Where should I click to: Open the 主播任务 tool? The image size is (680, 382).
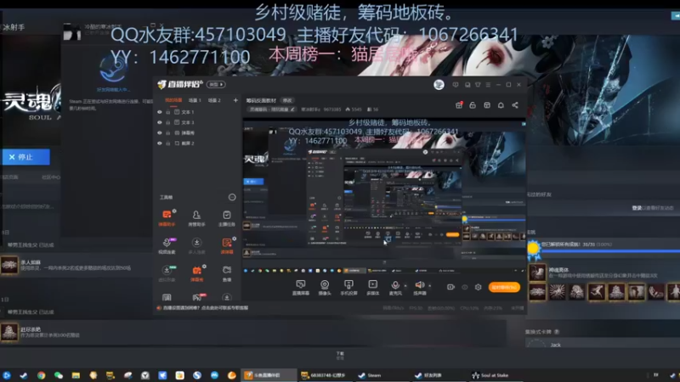coord(226,218)
